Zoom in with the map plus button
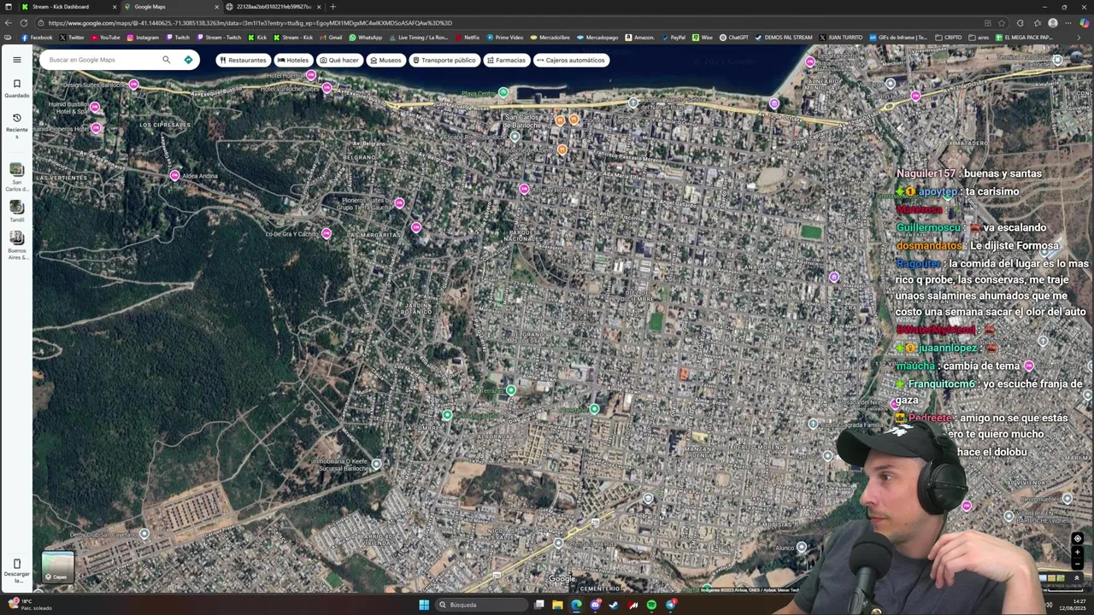Image resolution: width=1094 pixels, height=615 pixels. tap(1077, 553)
